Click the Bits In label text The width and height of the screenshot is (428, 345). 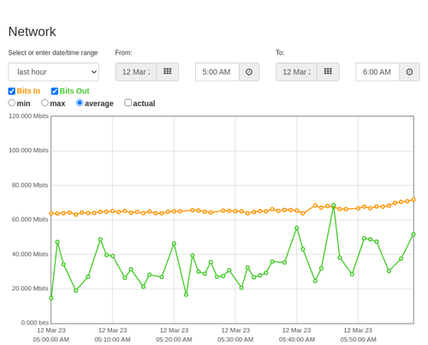pyautogui.click(x=28, y=91)
